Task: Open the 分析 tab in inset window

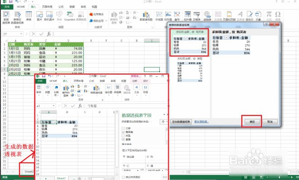Action: [x=135, y=81]
